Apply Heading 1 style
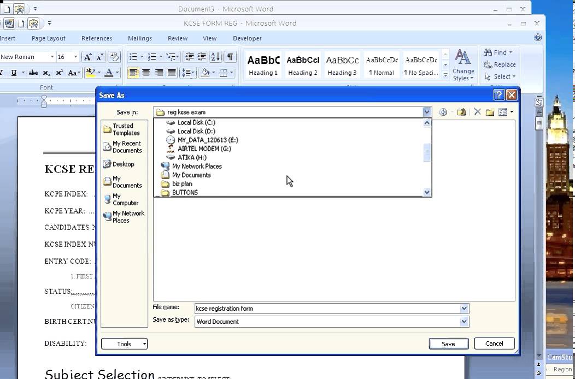This screenshot has height=379, width=575. click(263, 65)
